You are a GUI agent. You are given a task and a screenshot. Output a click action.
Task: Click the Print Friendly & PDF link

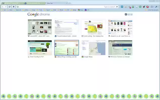(x=36, y=57)
